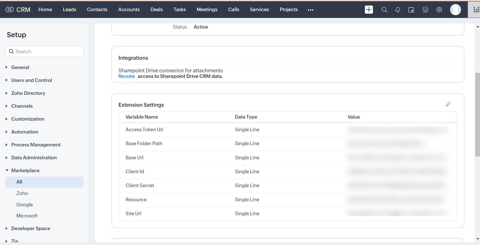Viewport: 480px width, 245px height.
Task: Focus the Setup search field
Action: coord(44,51)
